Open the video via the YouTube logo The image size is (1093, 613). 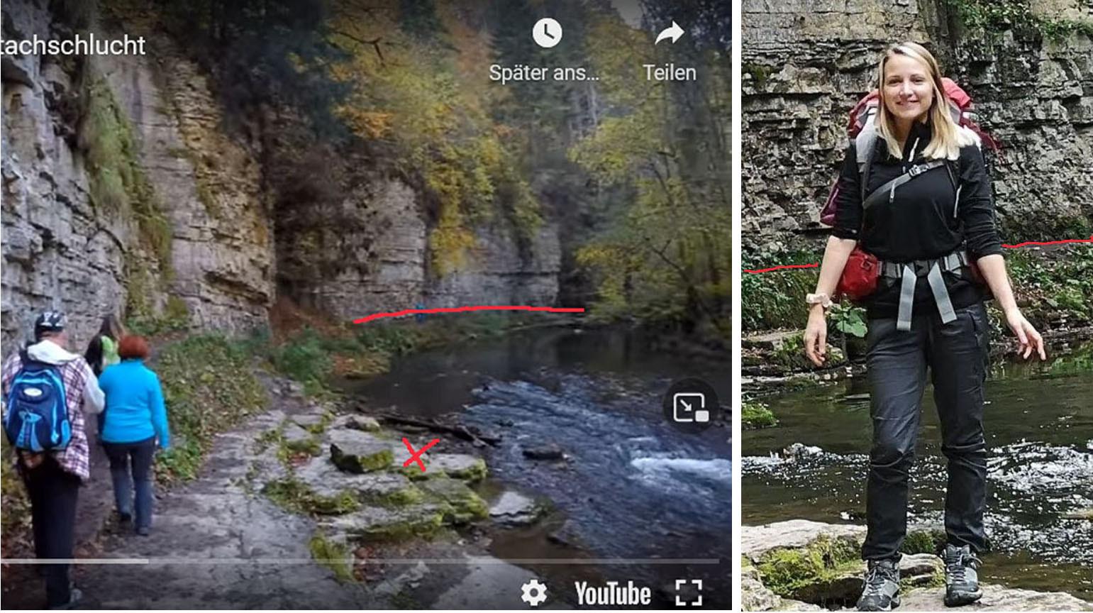pos(613,593)
